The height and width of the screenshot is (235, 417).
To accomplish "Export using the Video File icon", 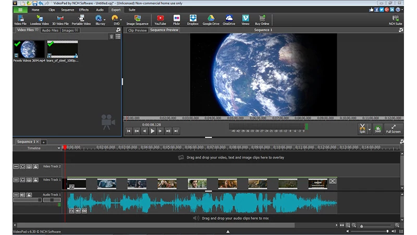I will (x=20, y=20).
